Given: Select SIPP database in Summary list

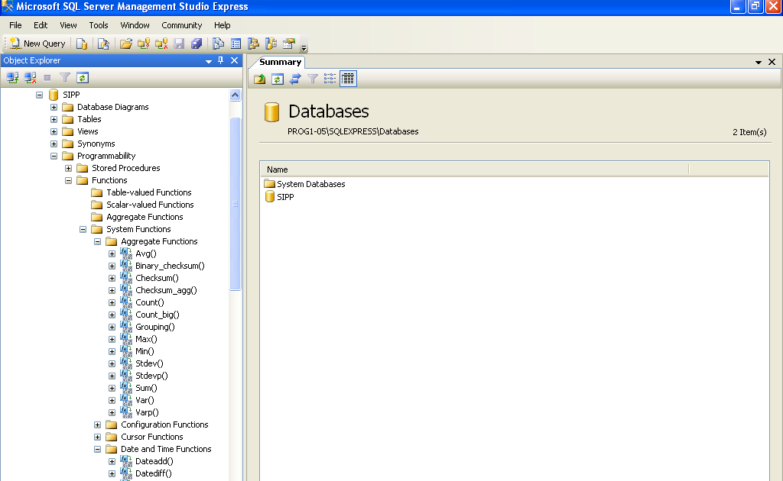Looking at the screenshot, I should pos(285,197).
